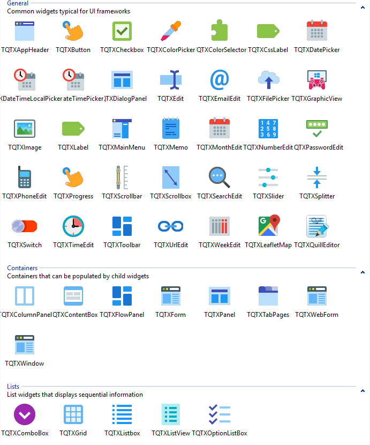Choose the TQTXSlider widget
The width and height of the screenshot is (370, 445).
pos(268,177)
